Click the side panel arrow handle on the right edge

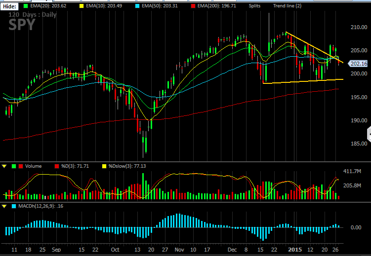(x=369, y=134)
